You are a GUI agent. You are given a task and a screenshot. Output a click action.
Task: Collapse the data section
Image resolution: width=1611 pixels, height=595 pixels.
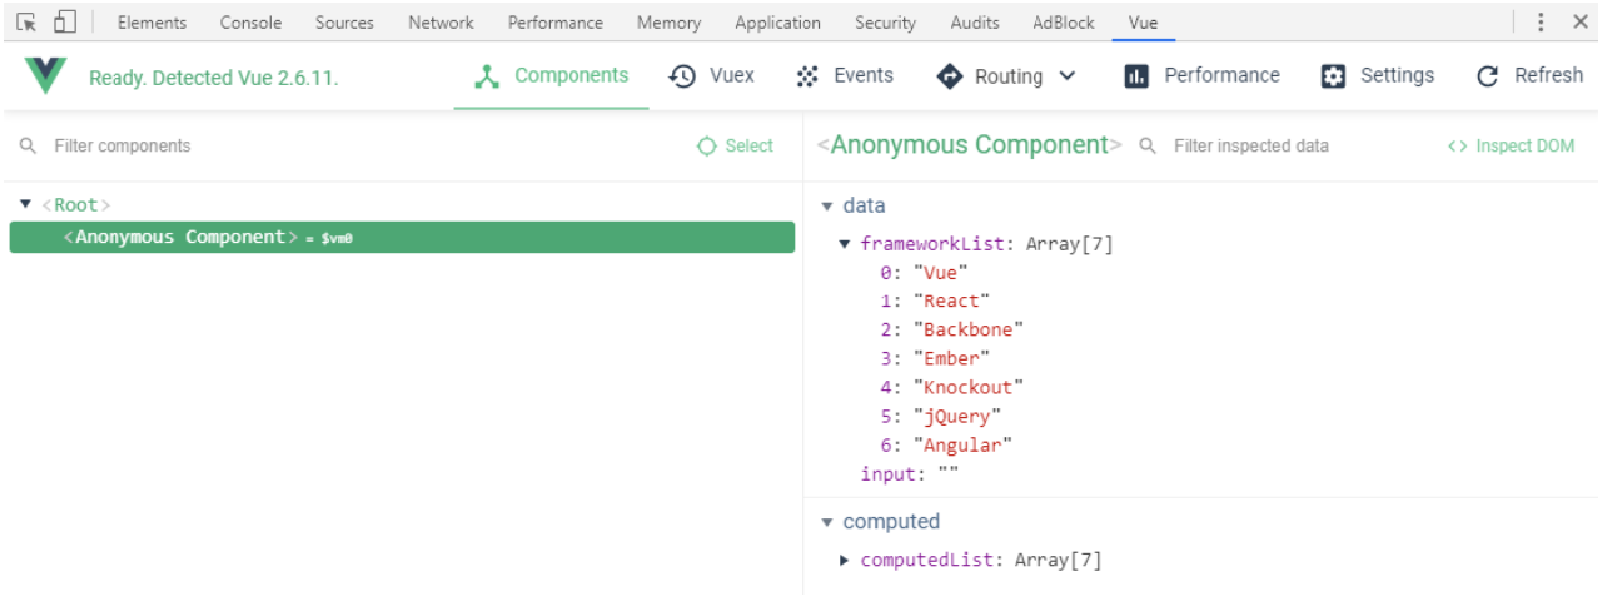(827, 206)
